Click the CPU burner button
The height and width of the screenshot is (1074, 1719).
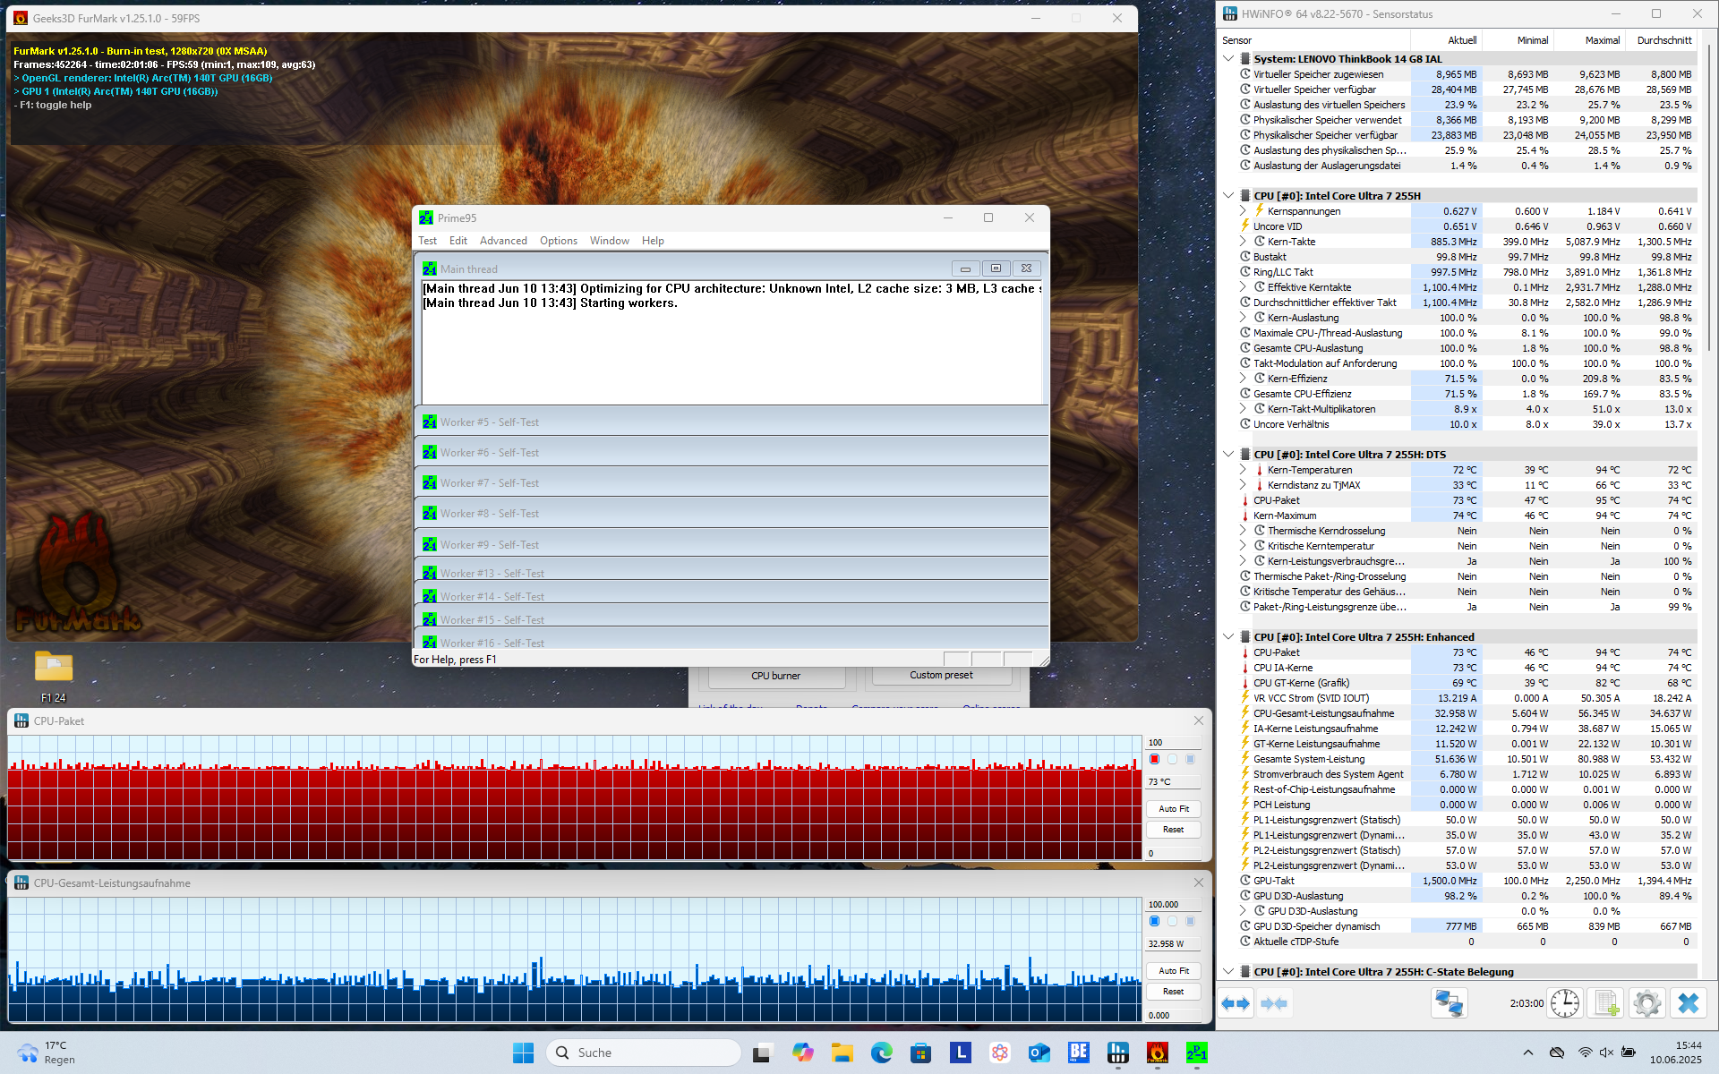tap(775, 676)
